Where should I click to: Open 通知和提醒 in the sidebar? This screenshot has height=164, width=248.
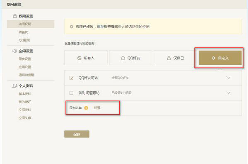point(26,75)
